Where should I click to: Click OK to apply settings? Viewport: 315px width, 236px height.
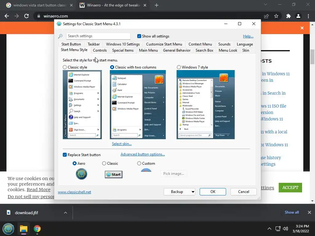click(x=213, y=192)
